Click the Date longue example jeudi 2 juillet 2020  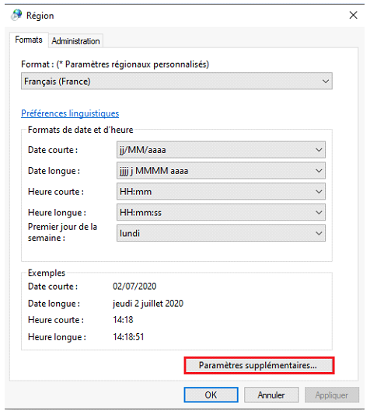148,304
